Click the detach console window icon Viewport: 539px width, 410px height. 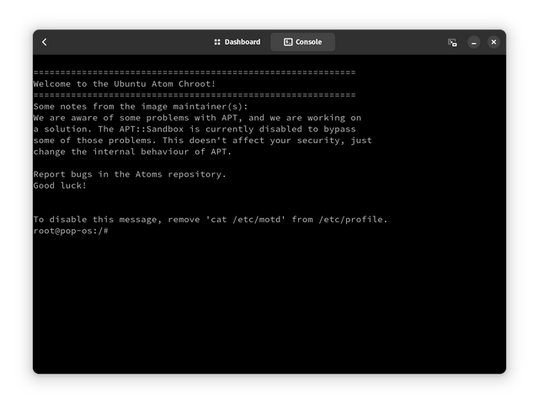(452, 42)
